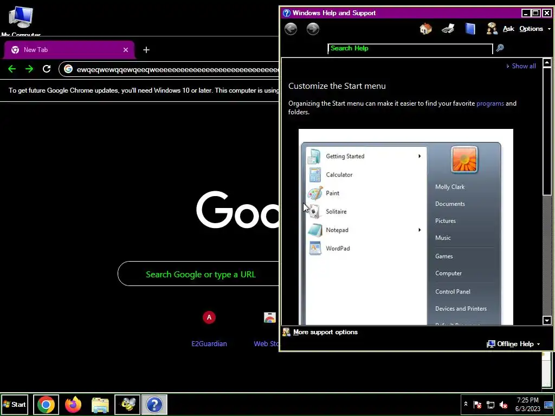Viewport: 555px width, 416px height.
Task: Click the muted volume tray icon
Action: [504, 404]
